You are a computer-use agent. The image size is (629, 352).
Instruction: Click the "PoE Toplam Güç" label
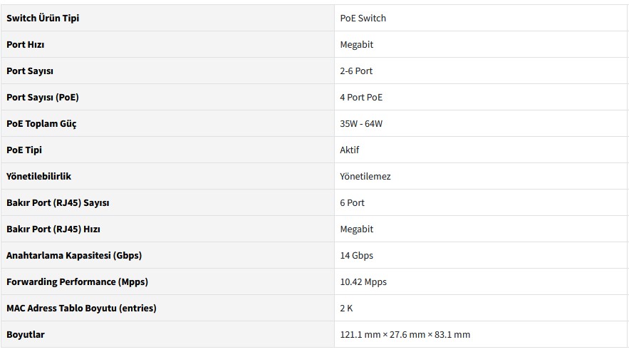pos(41,123)
